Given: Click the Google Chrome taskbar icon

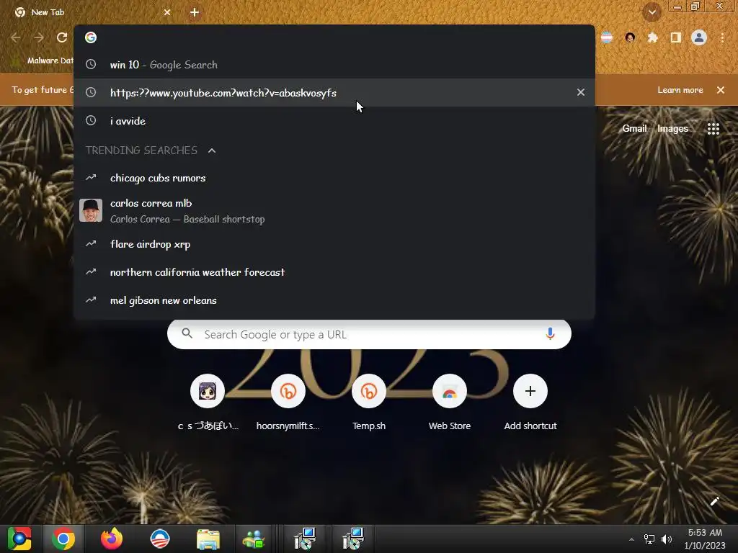Looking at the screenshot, I should 63,539.
